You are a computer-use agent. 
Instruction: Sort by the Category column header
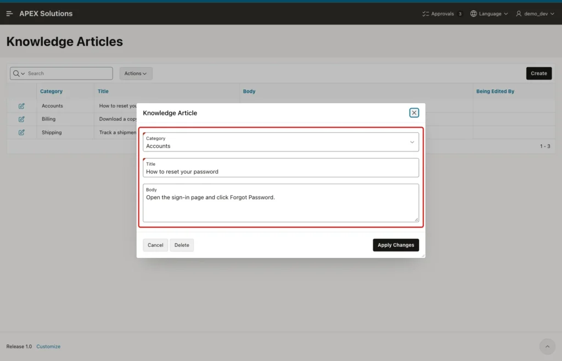click(51, 91)
